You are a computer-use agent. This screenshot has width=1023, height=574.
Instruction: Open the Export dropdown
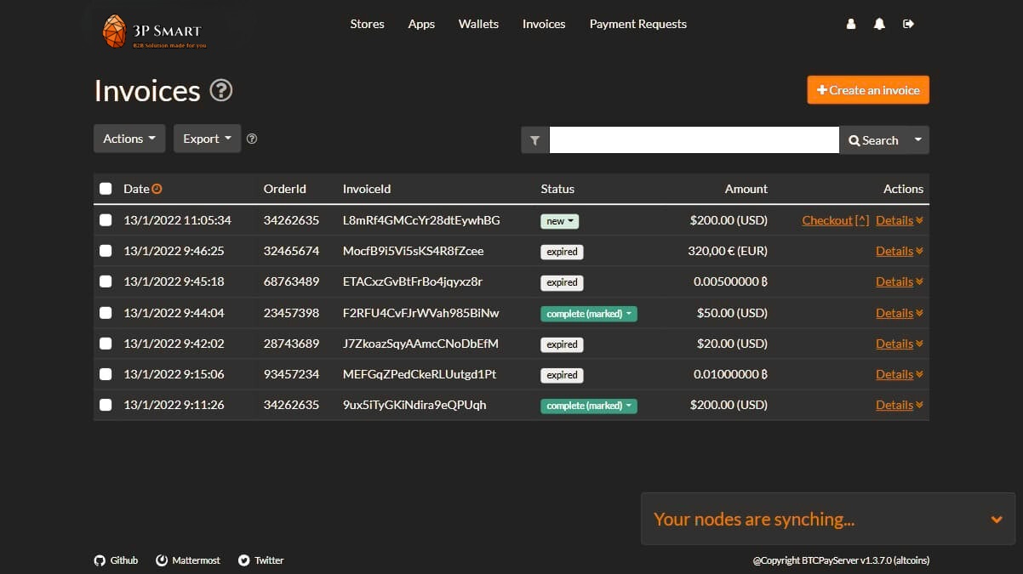(207, 138)
